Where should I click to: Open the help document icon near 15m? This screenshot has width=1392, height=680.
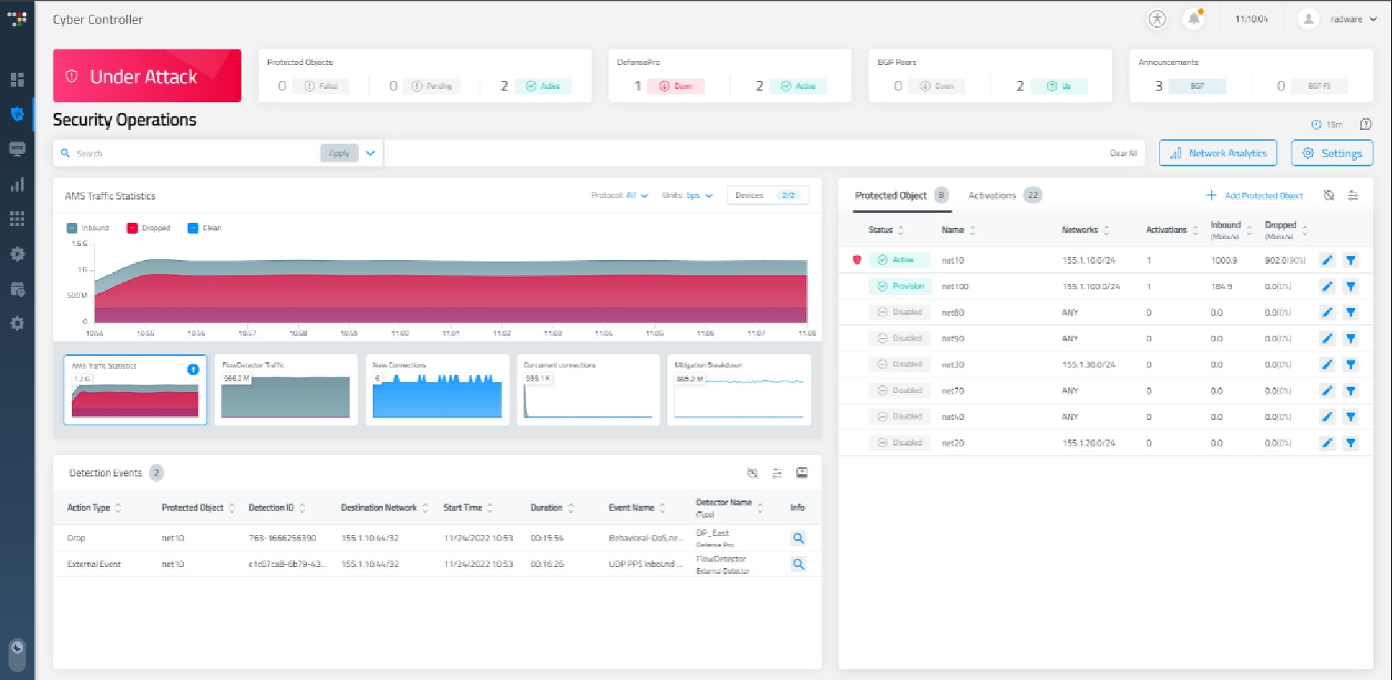coord(1366,124)
